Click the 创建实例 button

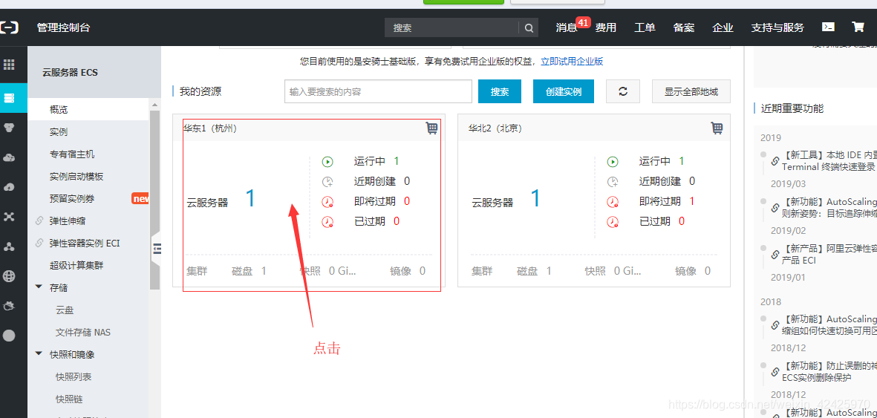[x=563, y=92]
